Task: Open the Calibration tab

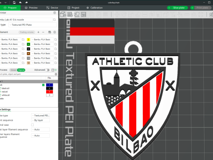Action: click(95, 8)
